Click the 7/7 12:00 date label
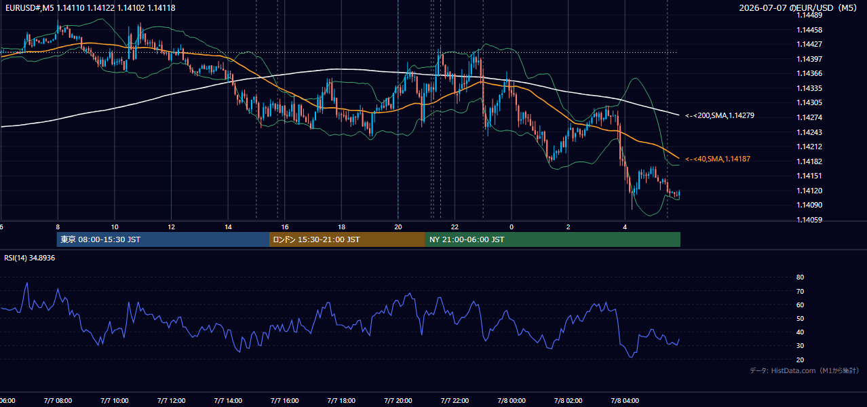Image resolution: width=867 pixels, height=407 pixels. coord(172,401)
